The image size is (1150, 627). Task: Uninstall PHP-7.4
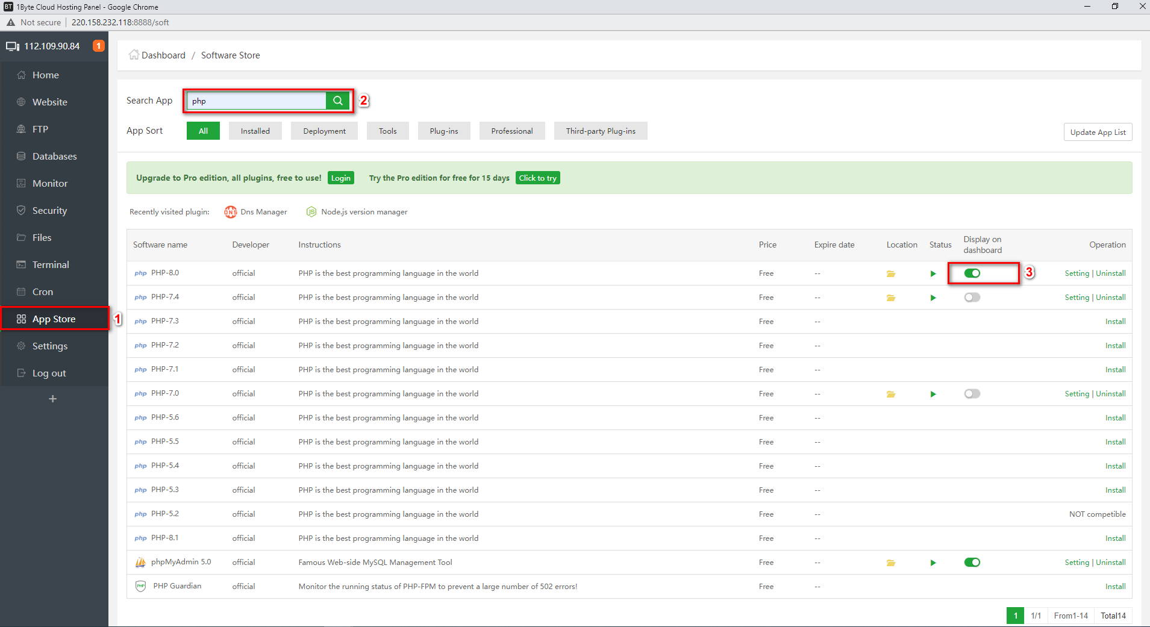click(x=1111, y=298)
